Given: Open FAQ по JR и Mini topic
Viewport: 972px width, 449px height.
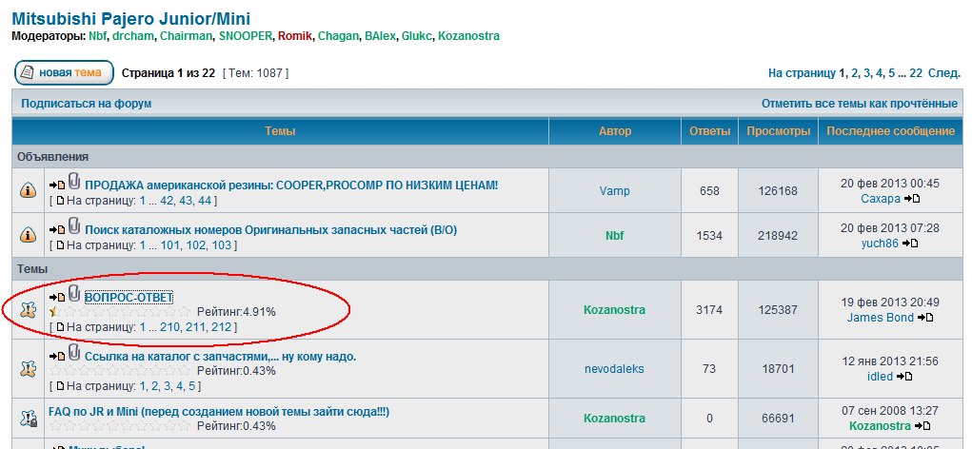Looking at the screenshot, I should 219,412.
